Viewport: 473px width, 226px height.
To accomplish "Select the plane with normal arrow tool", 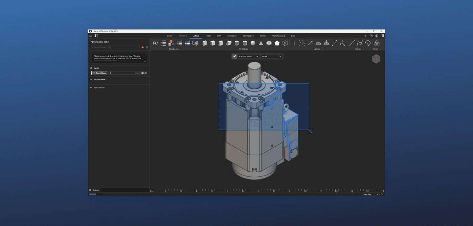I will coord(327,43).
